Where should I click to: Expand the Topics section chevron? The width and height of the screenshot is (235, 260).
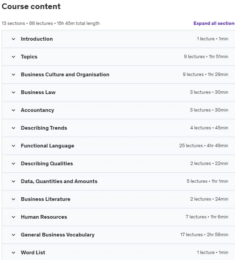[13, 57]
